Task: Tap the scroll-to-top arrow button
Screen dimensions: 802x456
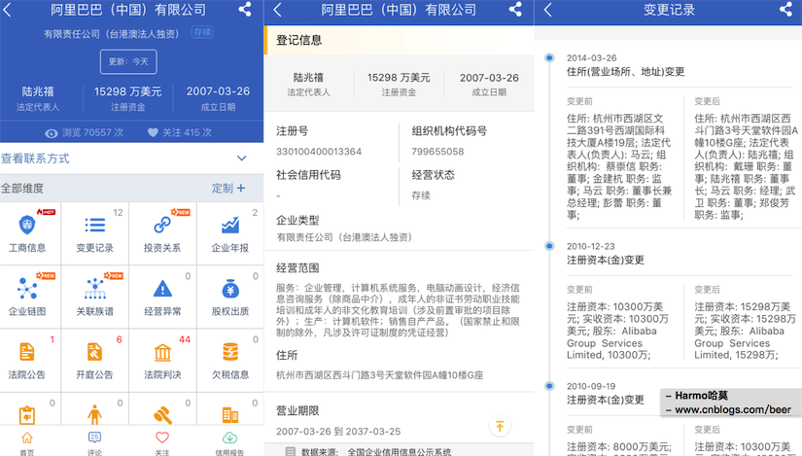Action: (500, 426)
